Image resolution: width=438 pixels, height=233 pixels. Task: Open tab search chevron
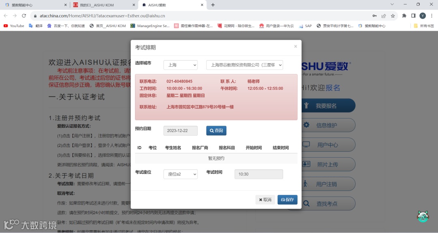392,4
